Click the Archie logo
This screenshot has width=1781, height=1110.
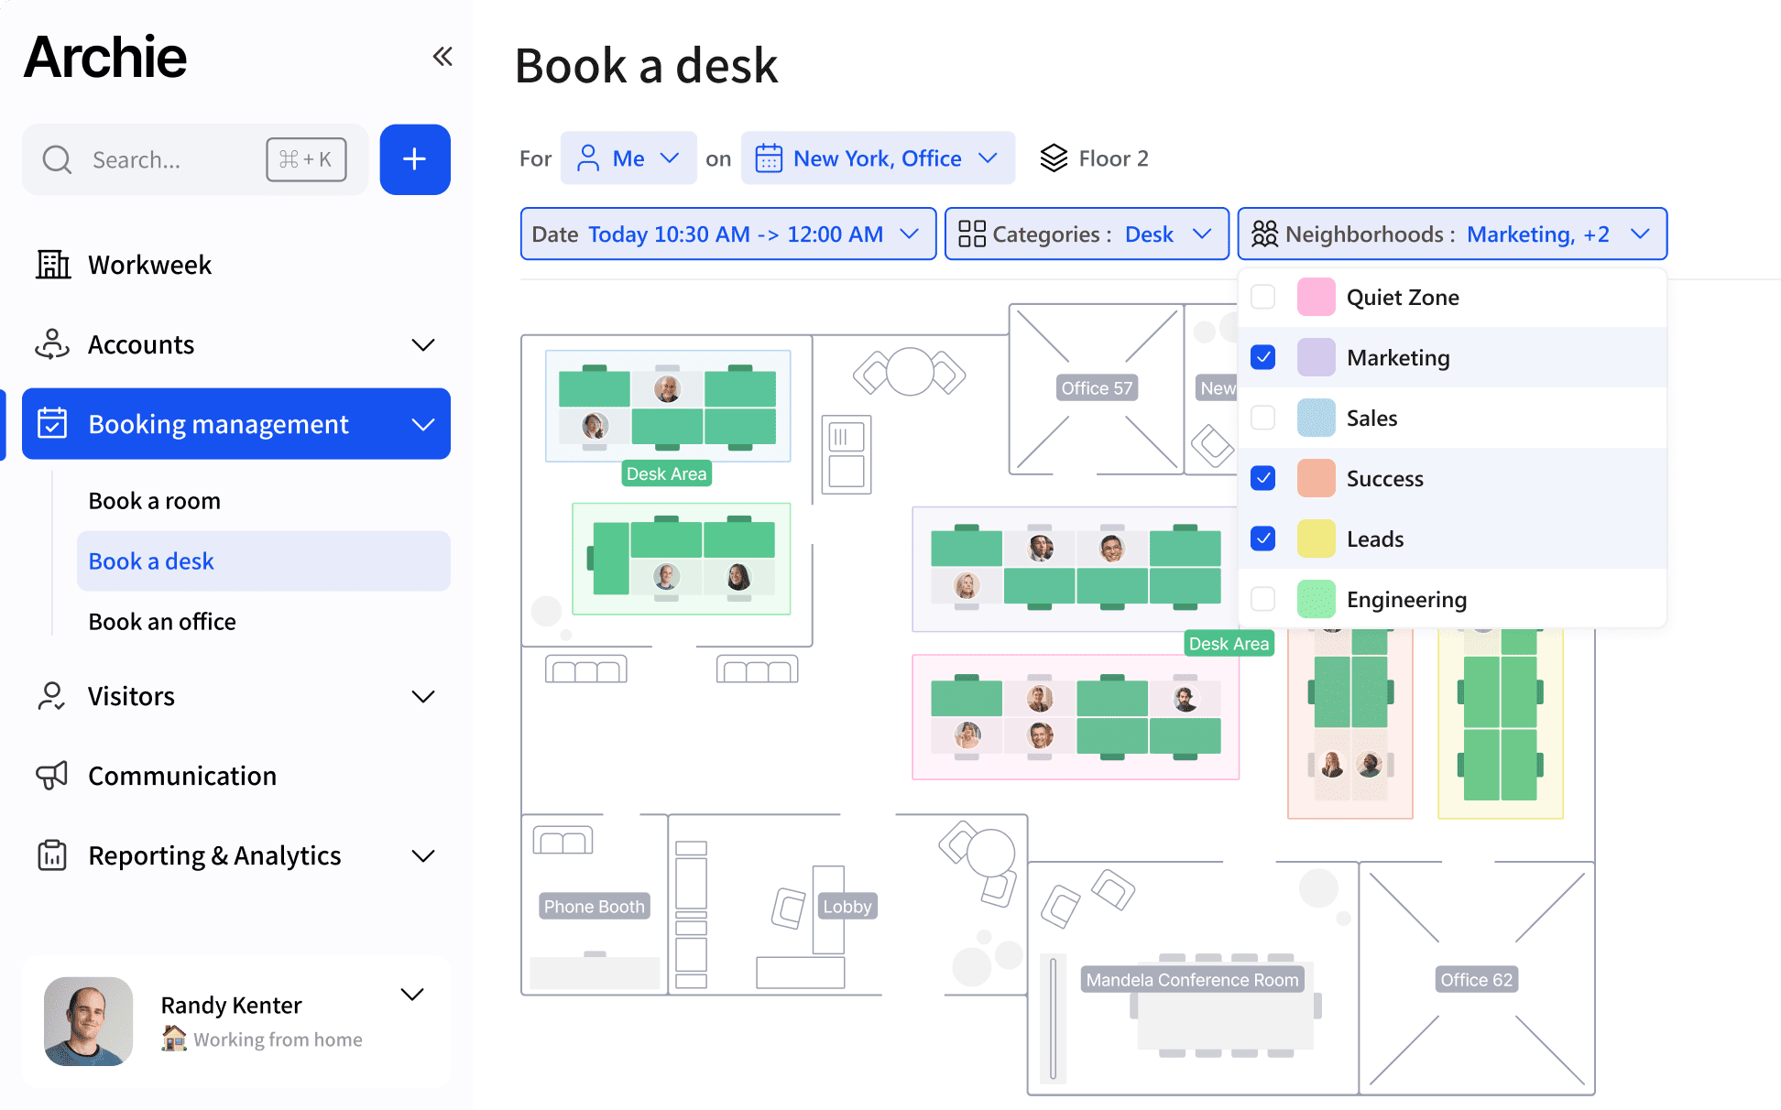(105, 57)
